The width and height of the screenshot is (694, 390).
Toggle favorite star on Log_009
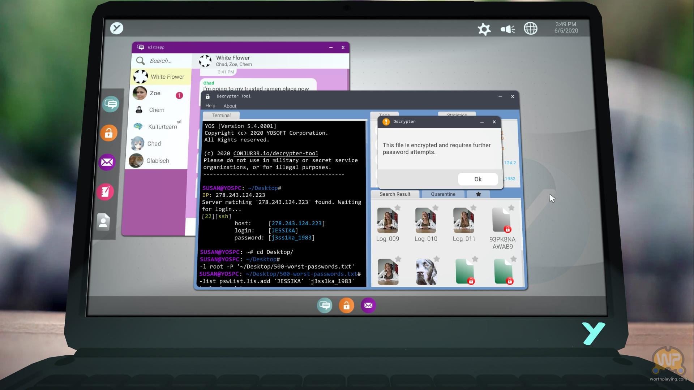pos(397,208)
